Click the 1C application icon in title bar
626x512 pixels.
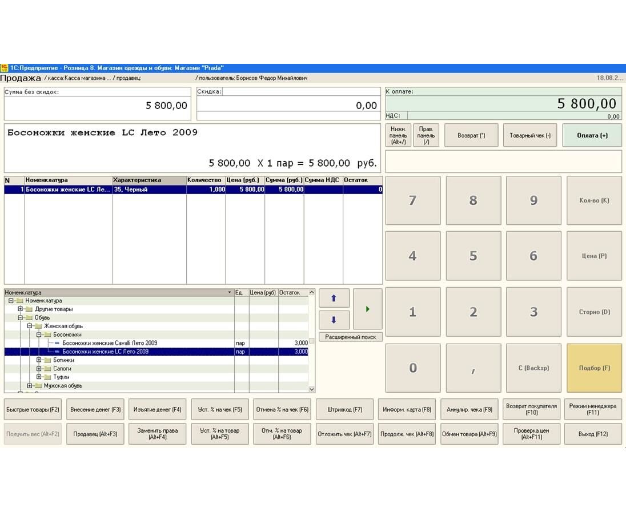(x=4, y=68)
